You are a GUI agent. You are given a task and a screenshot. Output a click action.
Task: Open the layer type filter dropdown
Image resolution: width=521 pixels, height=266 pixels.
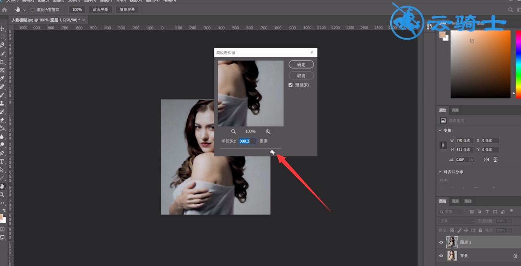point(451,212)
